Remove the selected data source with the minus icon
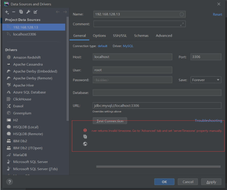This screenshot has height=190, width=227. tap(14, 12)
